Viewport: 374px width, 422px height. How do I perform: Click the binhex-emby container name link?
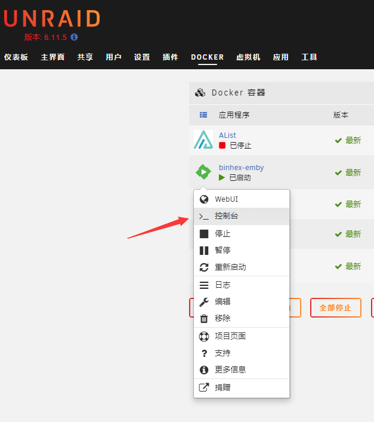click(x=241, y=167)
